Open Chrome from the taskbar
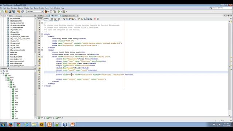The image size is (233, 131). (x=19, y=124)
